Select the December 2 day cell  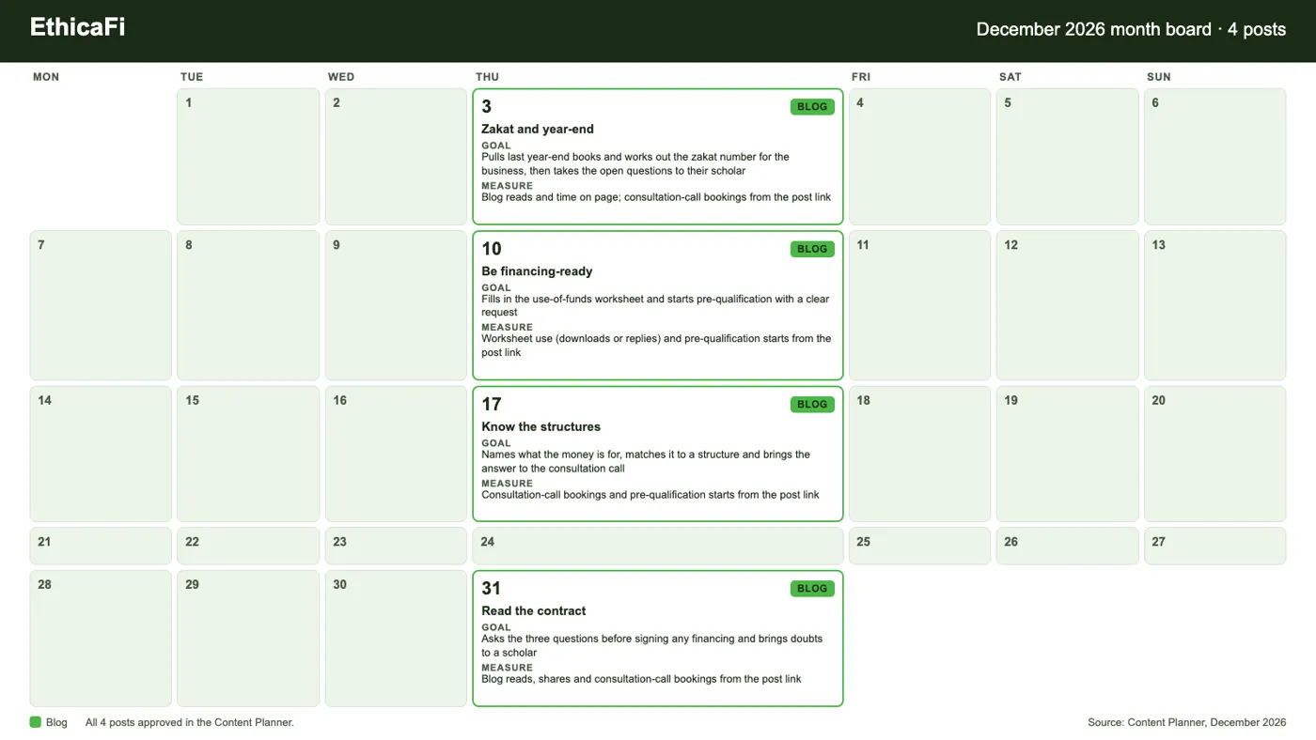pyautogui.click(x=396, y=157)
